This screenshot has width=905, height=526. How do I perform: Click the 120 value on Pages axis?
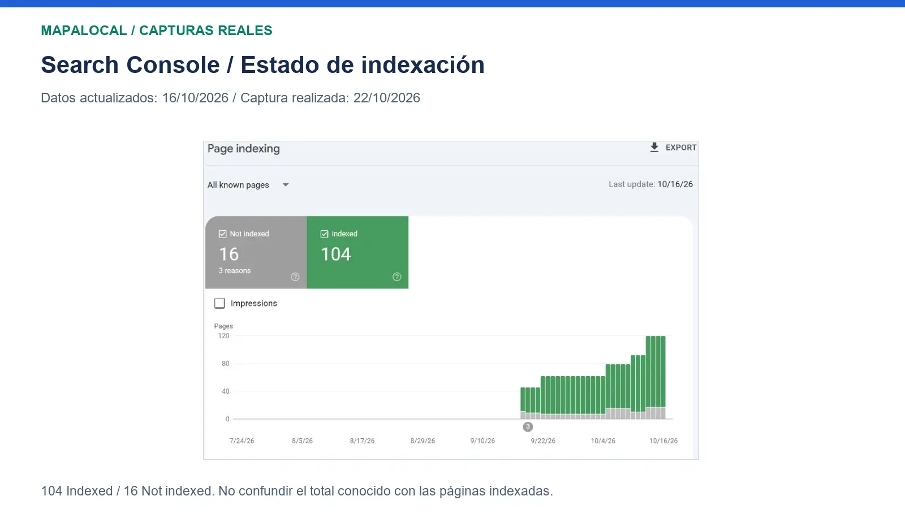[x=224, y=336]
